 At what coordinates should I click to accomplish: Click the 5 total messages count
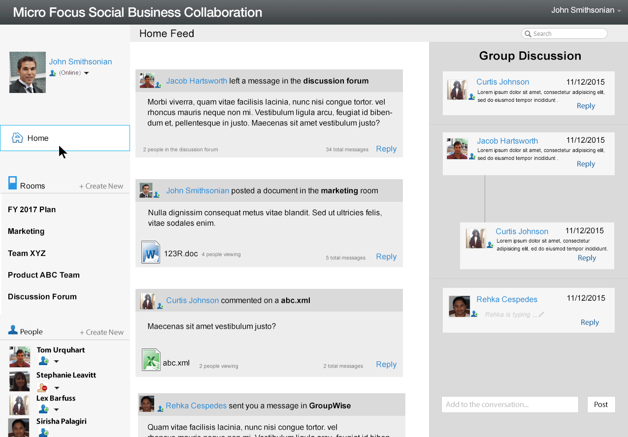[345, 258]
